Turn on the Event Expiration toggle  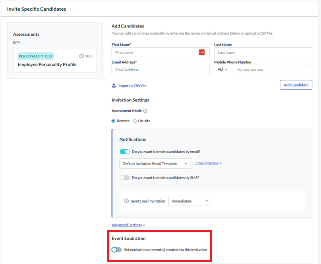tap(116, 250)
